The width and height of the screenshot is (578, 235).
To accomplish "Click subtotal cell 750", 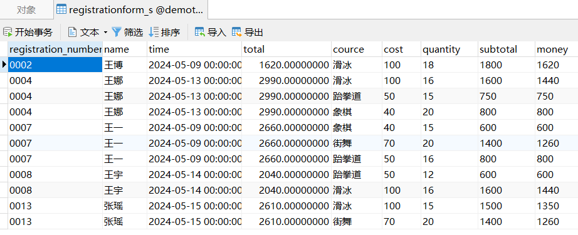I will 506,96.
